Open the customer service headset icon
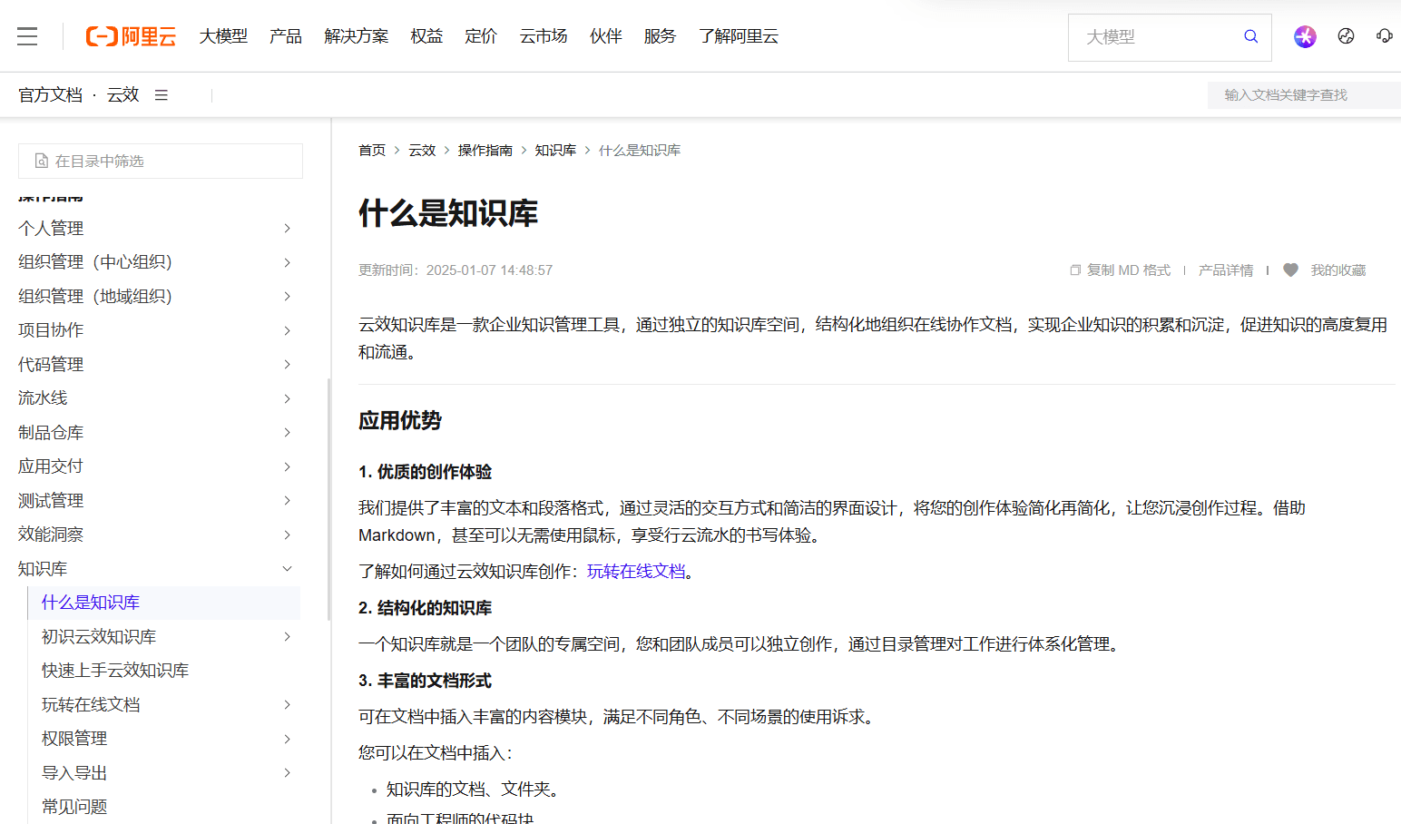The height and width of the screenshot is (824, 1401). point(1384,36)
